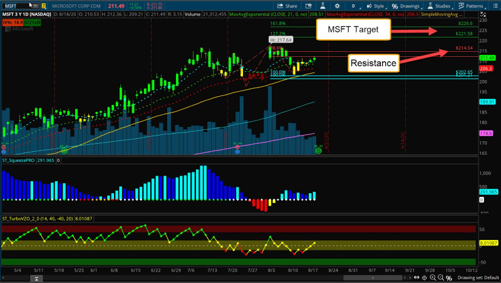Click the flask icon beside the gear
Image resolution: width=501 pixels, height=283 pixels.
point(323,6)
